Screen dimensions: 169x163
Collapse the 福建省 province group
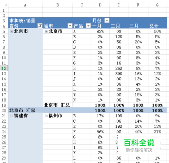[x=11, y=116]
